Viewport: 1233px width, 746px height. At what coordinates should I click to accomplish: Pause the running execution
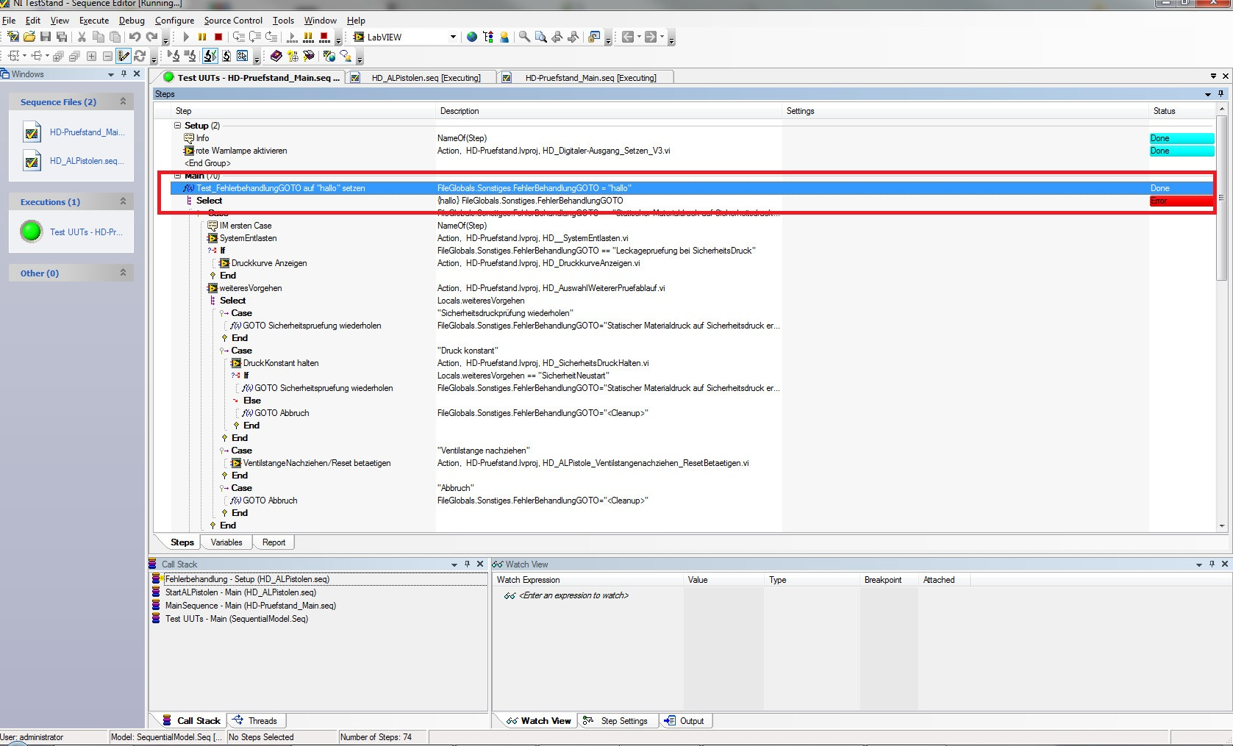click(202, 37)
